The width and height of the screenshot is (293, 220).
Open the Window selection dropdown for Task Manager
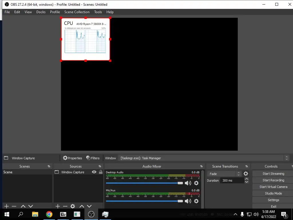[x=204, y=158]
